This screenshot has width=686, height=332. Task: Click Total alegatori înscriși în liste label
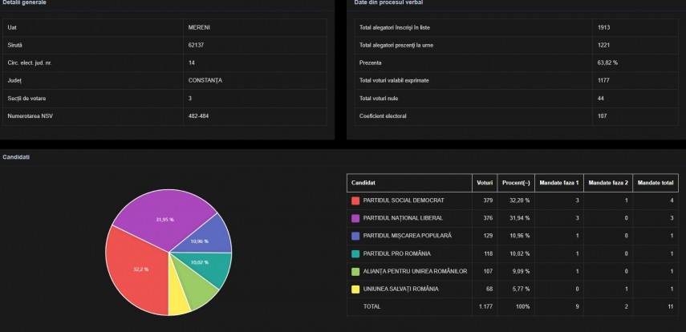[x=395, y=27]
